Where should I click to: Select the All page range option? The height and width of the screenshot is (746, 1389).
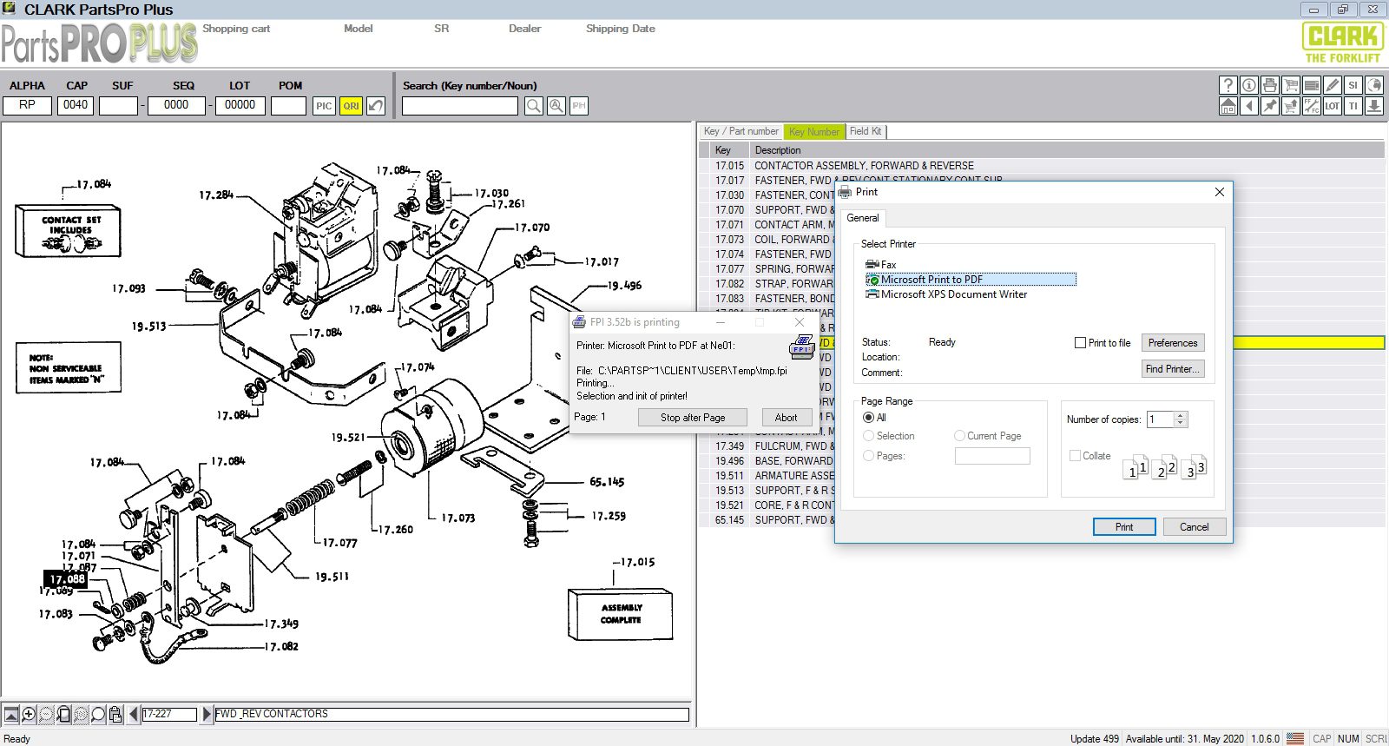click(x=868, y=418)
